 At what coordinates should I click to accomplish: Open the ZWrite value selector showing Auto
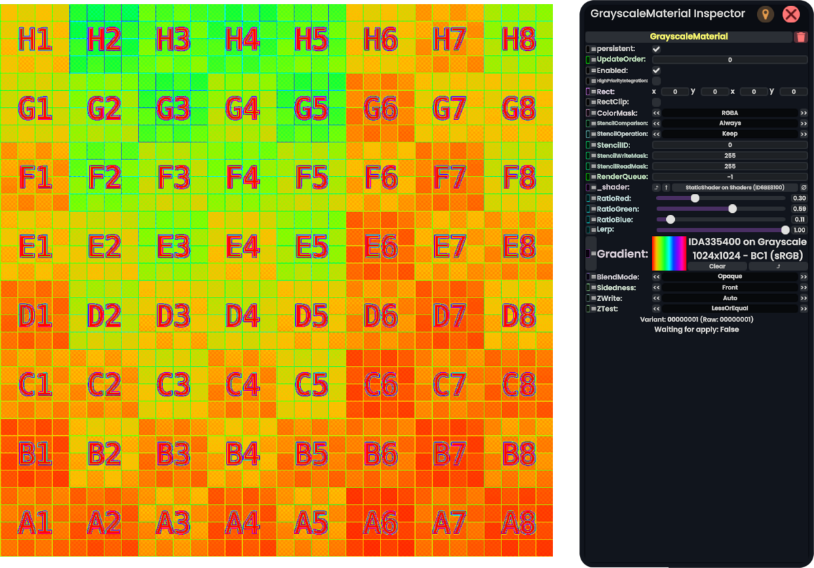(x=730, y=298)
